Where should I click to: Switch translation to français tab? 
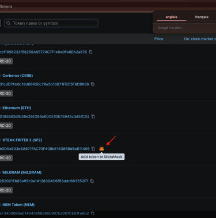[x=202, y=17]
